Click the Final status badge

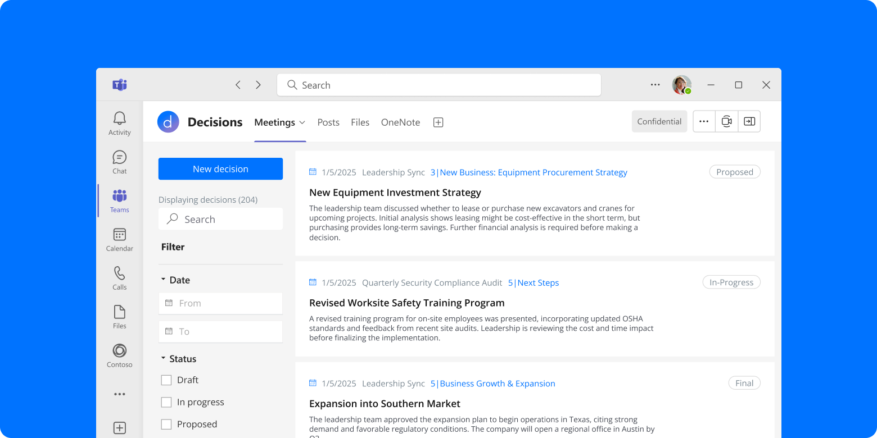(x=744, y=383)
